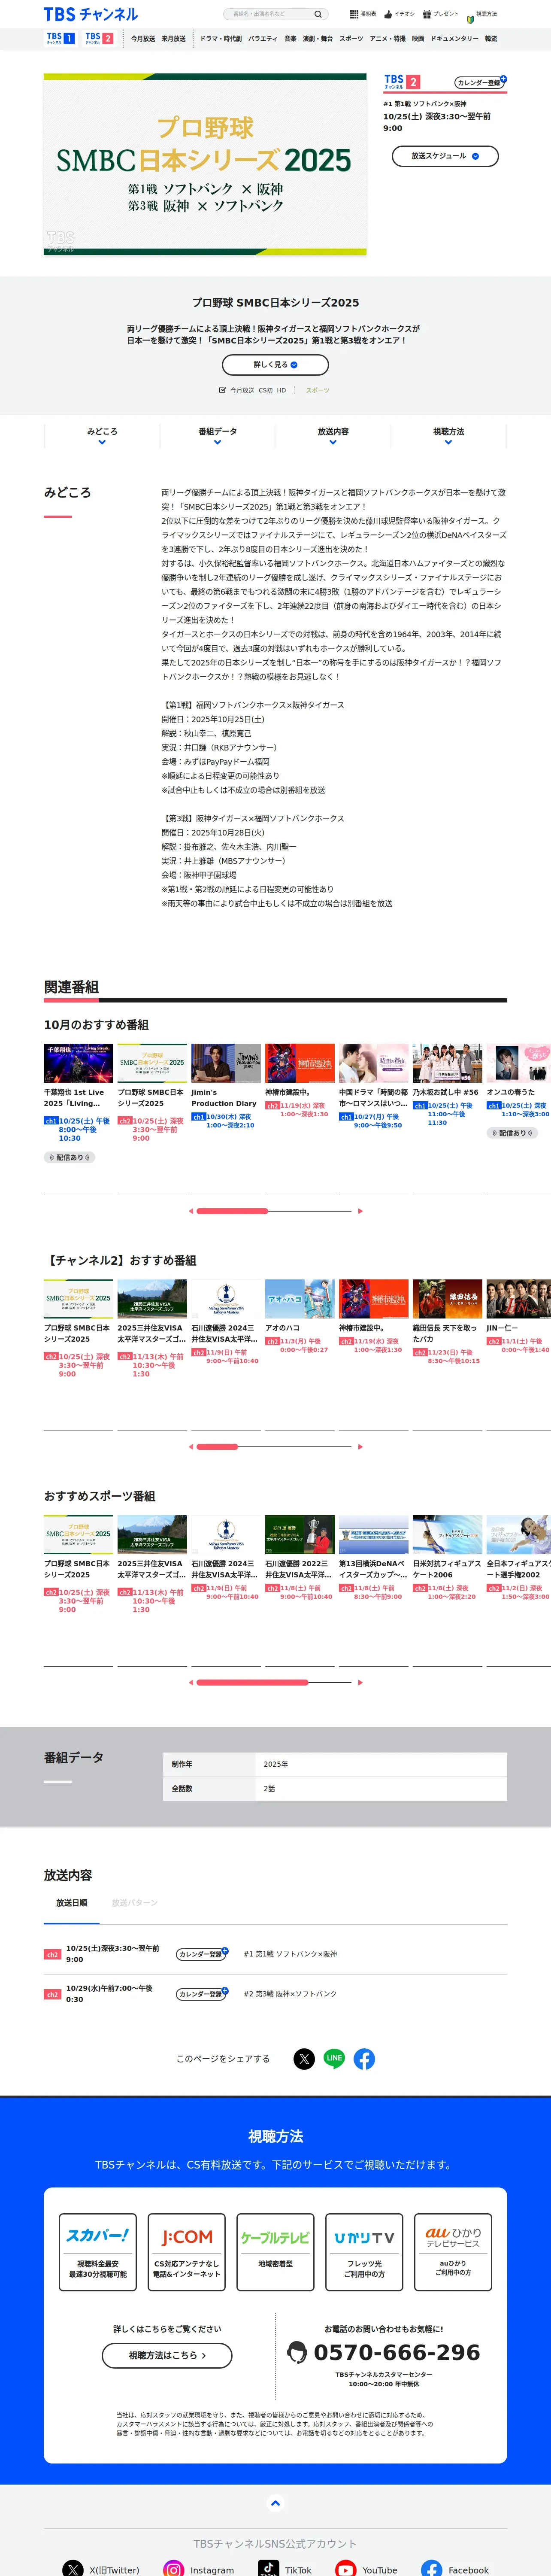Image resolution: width=551 pixels, height=2576 pixels.
Task: Open the Jimin's Production Diary thumbnail
Action: pos(226,1064)
